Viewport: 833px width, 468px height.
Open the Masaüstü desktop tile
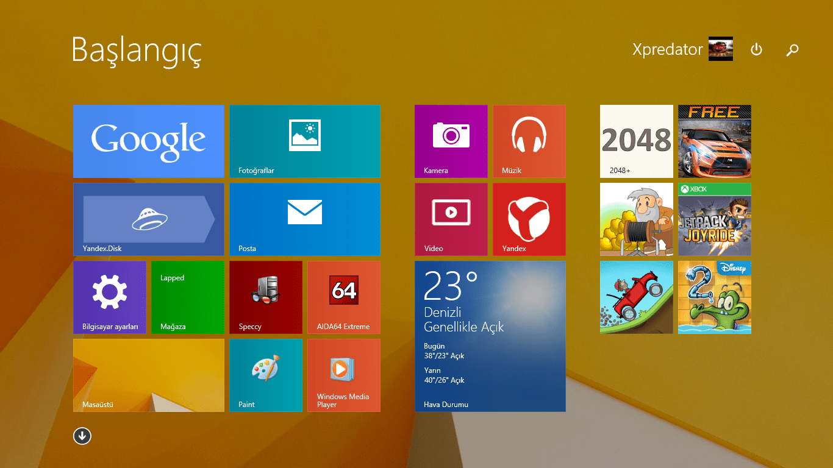click(149, 375)
